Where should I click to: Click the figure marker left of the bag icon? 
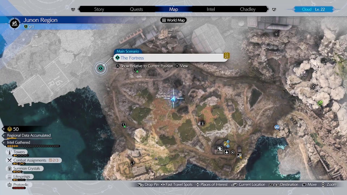(x=220, y=149)
